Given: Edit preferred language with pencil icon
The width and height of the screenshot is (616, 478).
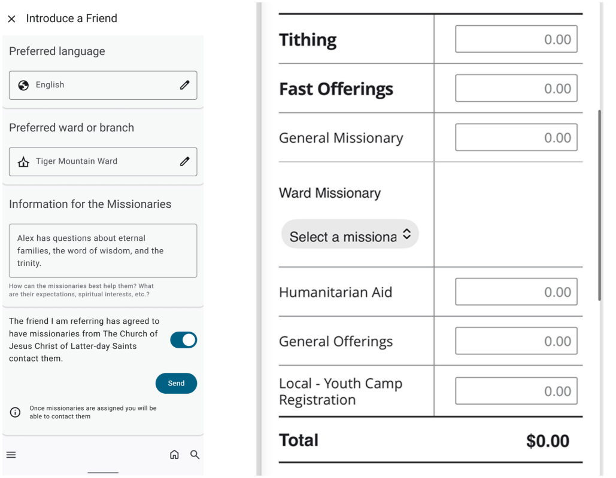Looking at the screenshot, I should pos(184,85).
